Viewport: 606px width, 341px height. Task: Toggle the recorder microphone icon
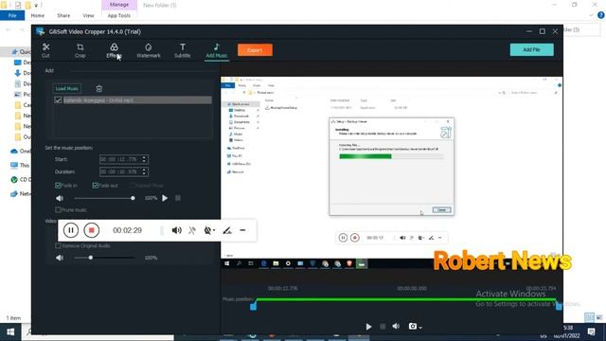pos(192,230)
